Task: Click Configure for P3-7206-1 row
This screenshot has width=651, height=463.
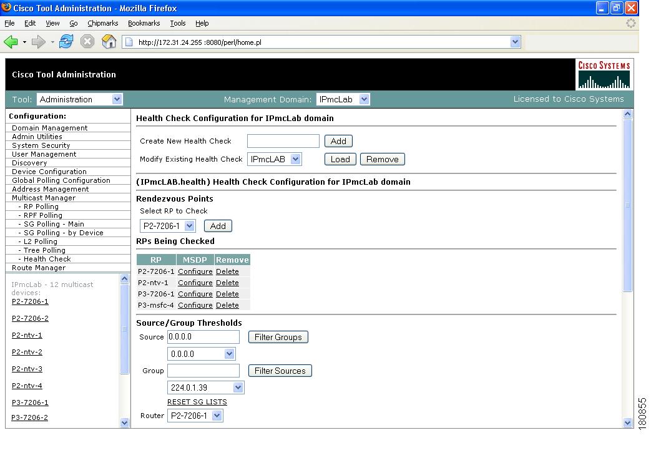Action: click(195, 294)
